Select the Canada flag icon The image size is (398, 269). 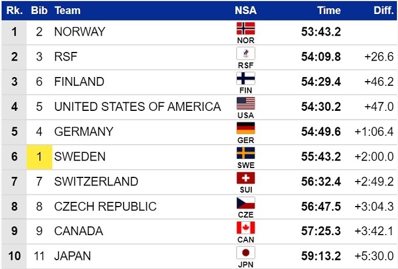pos(246,228)
